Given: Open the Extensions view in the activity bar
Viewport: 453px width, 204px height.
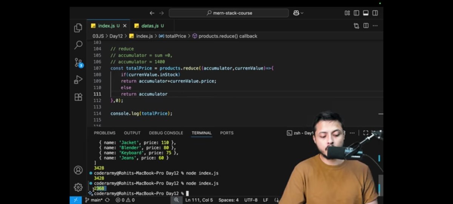Looking at the screenshot, I should tap(78, 97).
